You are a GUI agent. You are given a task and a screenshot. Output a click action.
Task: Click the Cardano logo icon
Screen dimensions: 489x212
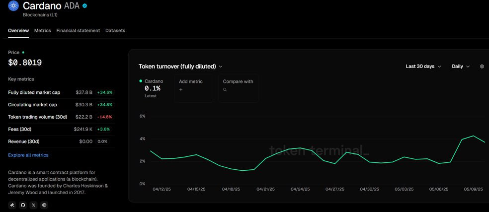click(13, 6)
